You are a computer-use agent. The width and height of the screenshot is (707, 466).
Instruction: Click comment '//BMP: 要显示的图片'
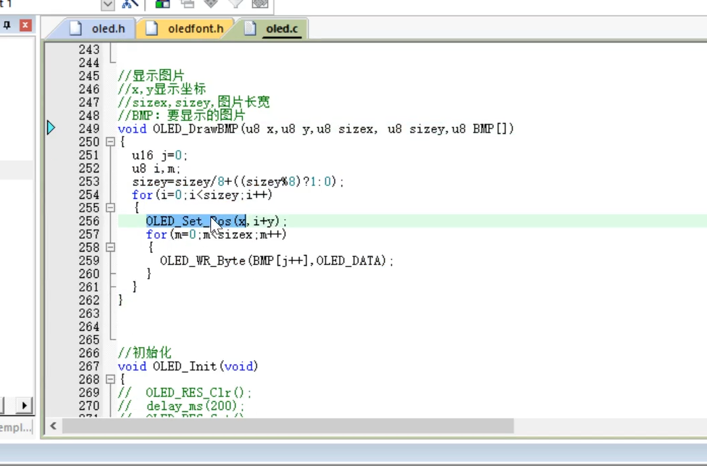[181, 116]
